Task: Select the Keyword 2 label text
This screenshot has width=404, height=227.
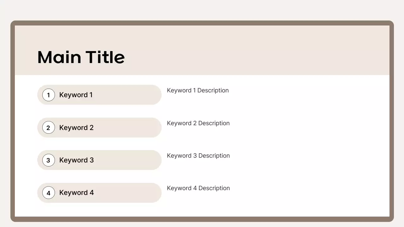Action: tap(76, 128)
